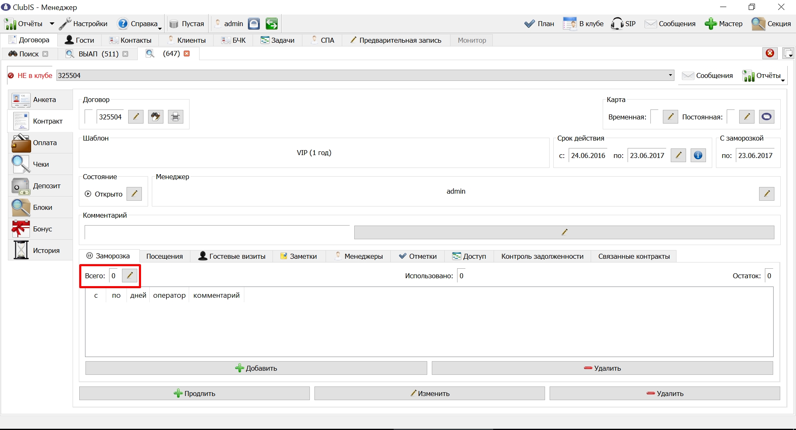Open Бонус section

pyautogui.click(x=40, y=229)
